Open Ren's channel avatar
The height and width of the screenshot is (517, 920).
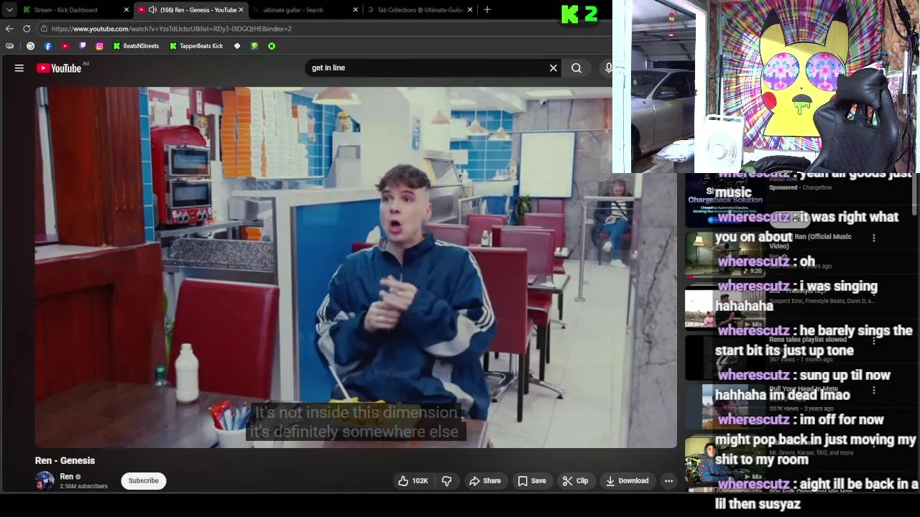click(45, 481)
